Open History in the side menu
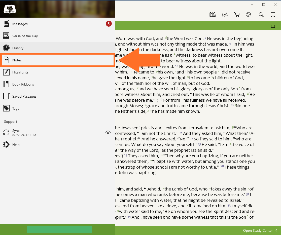 pyautogui.click(x=18, y=48)
